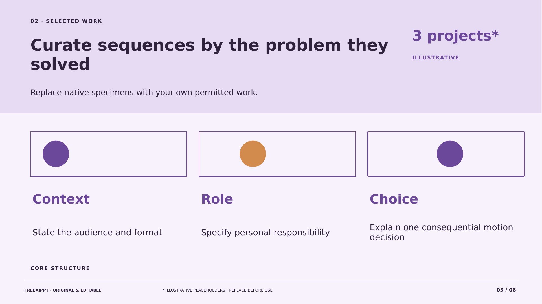Click the ILLUSTRATIVE label under projects
This screenshot has height=304, width=542.
436,58
